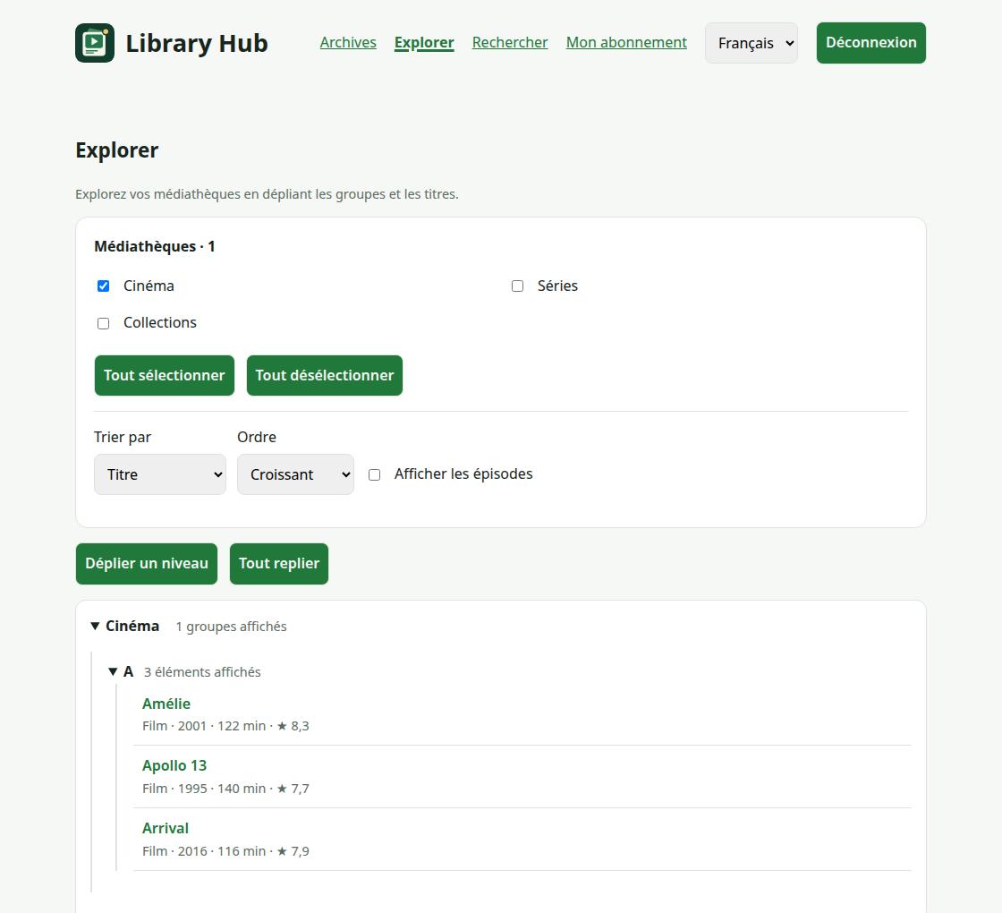Uncheck the Cinéma library checkbox

coord(104,286)
